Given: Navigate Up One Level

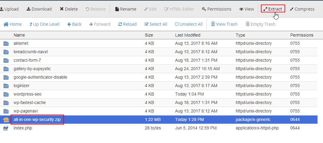Looking at the screenshot, I should pyautogui.click(x=44, y=24).
